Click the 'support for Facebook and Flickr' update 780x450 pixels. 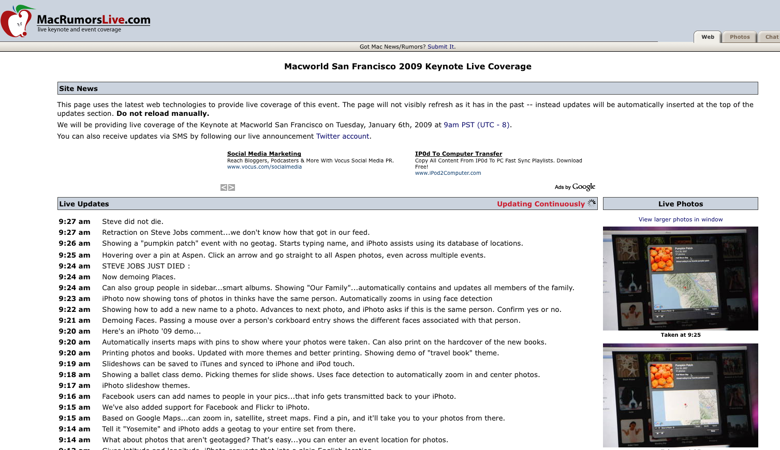coord(205,407)
